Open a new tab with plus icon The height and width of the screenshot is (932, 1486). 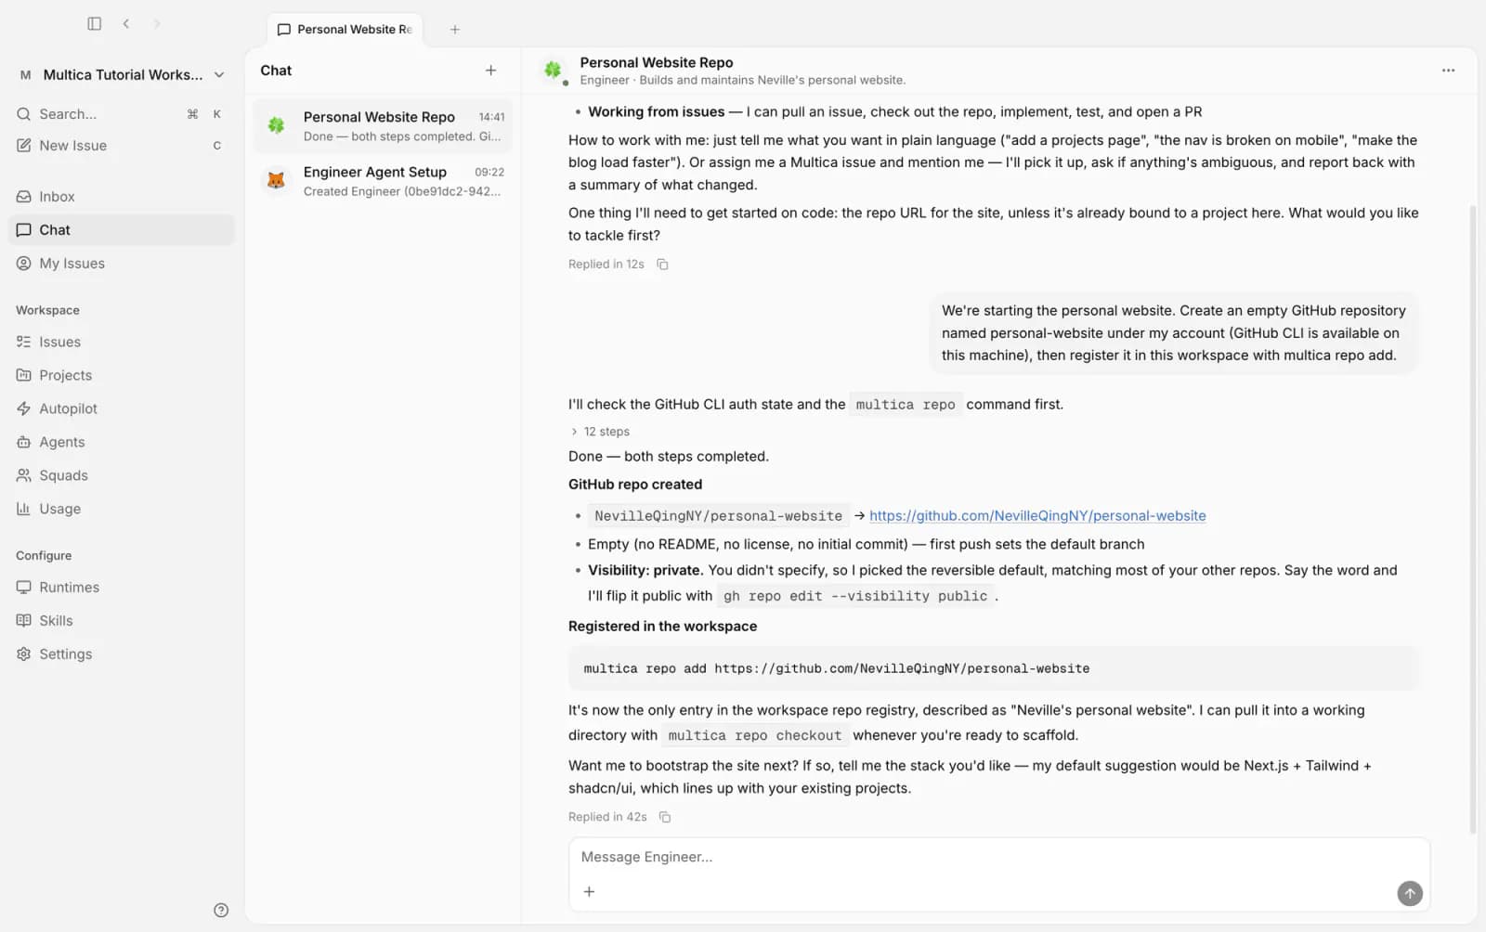[455, 30]
